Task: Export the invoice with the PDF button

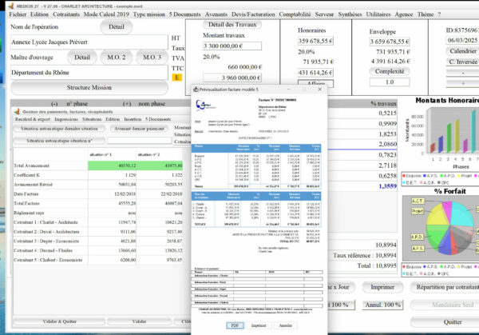Action: 236,326
